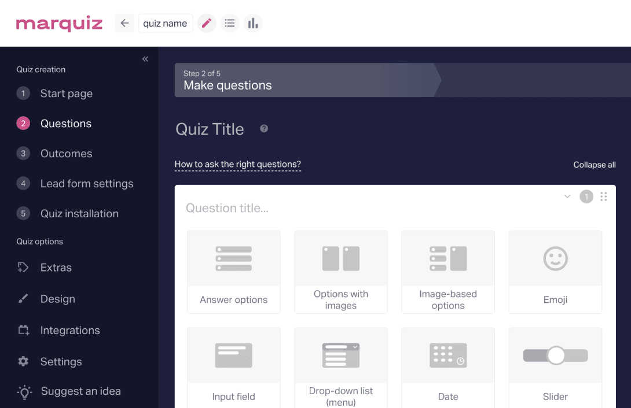This screenshot has width=631, height=408.
Task: Choose the Drop-down list (menu) type
Action: tap(341, 368)
